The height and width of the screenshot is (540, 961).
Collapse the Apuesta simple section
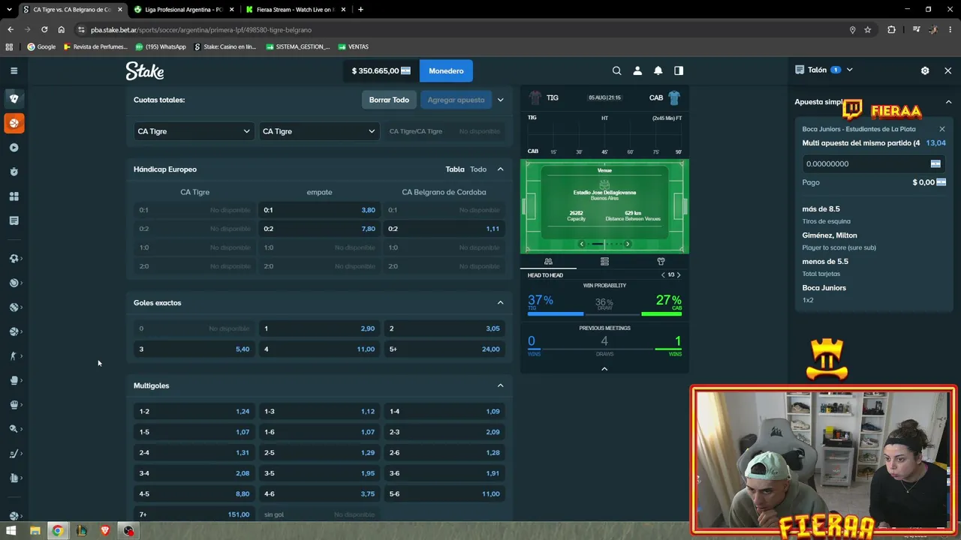coord(948,102)
